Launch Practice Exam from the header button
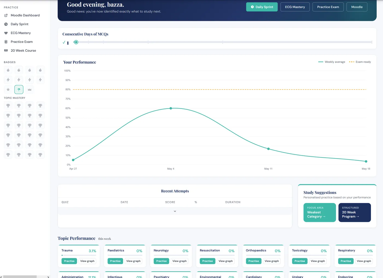383x278 pixels. tap(328, 7)
